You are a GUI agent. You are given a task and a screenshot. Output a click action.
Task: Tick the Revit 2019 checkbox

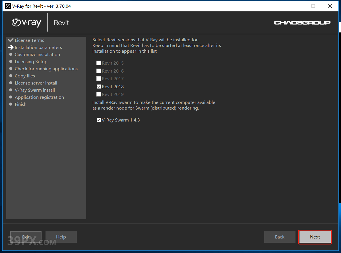click(x=98, y=94)
